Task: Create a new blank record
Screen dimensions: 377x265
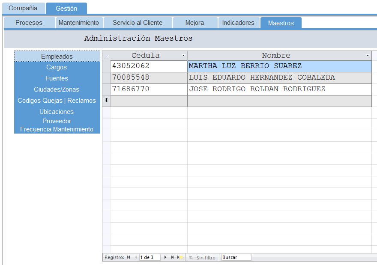Action: (x=180, y=257)
